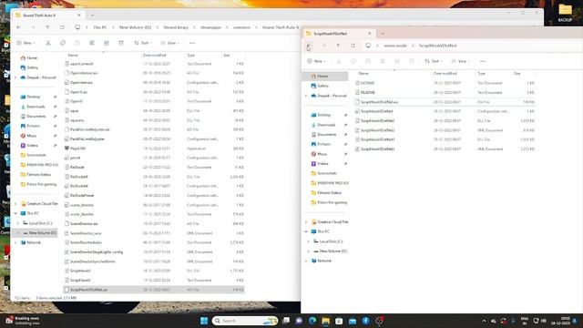The width and height of the screenshot is (583, 328).
Task: Collapse This PC in ScriptHookVDotNet sidebar
Action: click(306, 231)
